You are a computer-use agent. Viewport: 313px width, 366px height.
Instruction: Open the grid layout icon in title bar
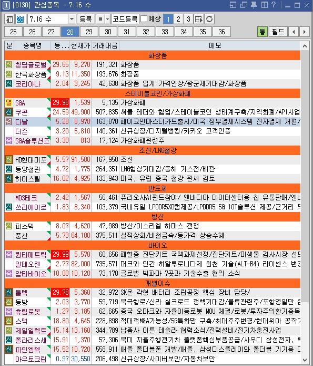point(264,5)
